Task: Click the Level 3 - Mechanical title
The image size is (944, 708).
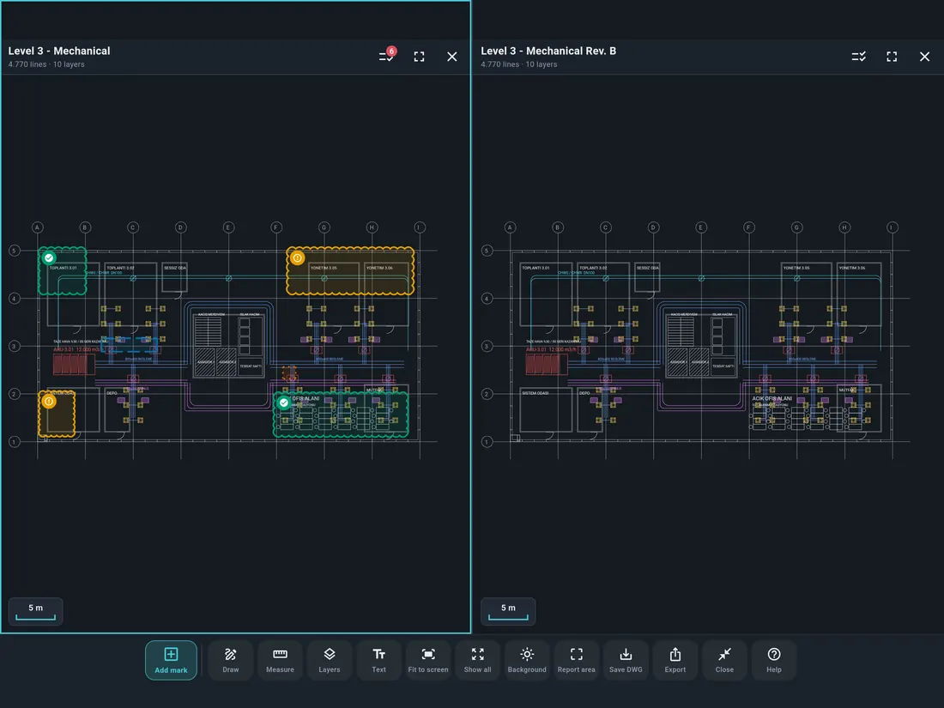Action: 59,51
